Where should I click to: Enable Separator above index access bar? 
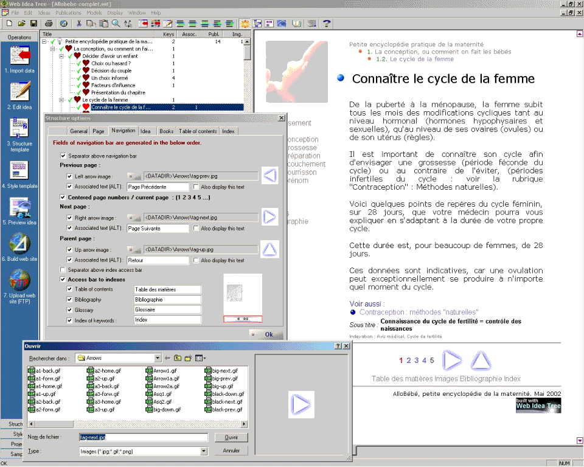(x=63, y=269)
